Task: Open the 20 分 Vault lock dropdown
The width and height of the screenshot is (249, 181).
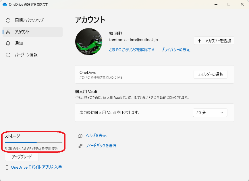Action: coord(210,113)
